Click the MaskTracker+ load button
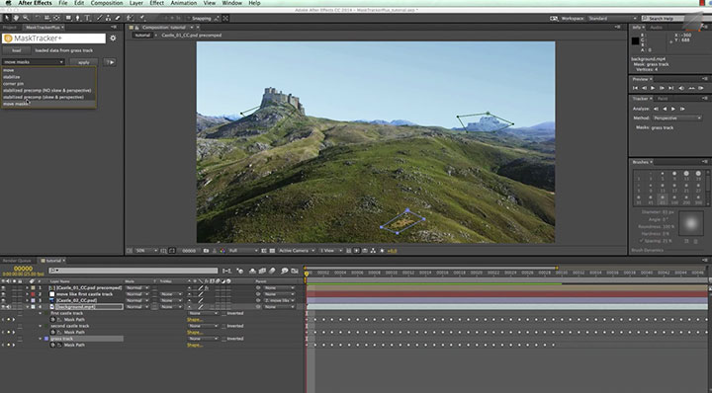Image resolution: width=712 pixels, height=393 pixels. point(17,50)
